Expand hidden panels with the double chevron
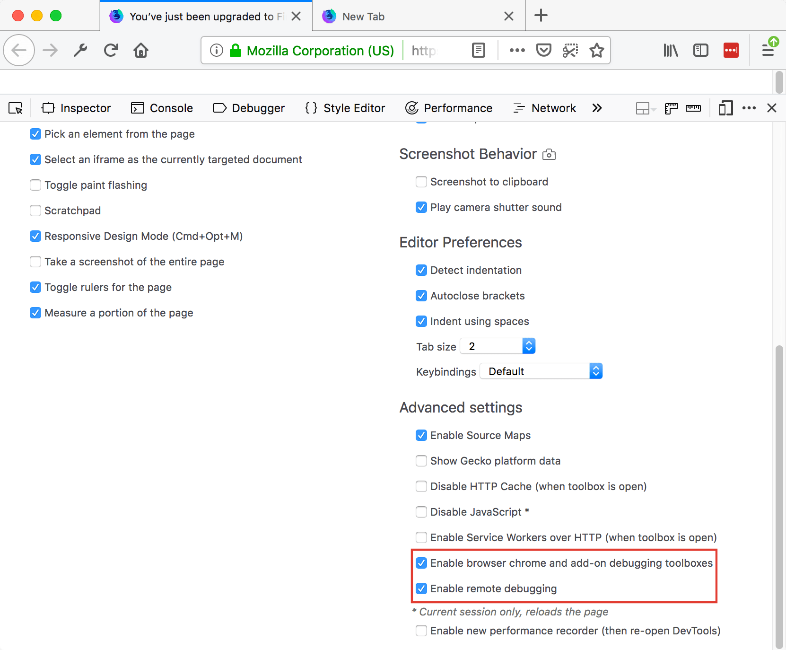Viewport: 786px width, 650px height. pos(597,108)
